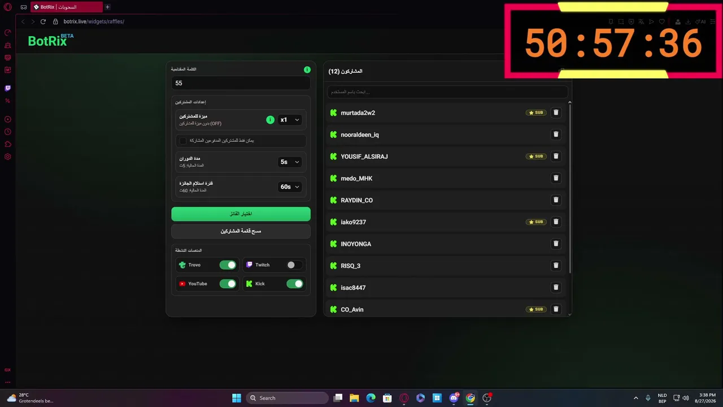Open Twitch panel in Opera sidebar

[x=8, y=88]
